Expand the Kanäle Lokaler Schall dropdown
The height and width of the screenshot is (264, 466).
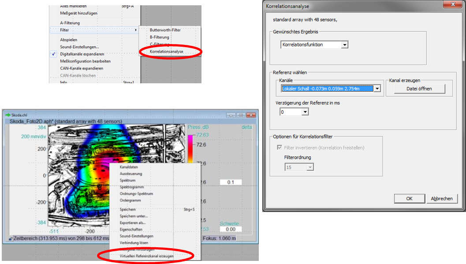[x=377, y=89]
